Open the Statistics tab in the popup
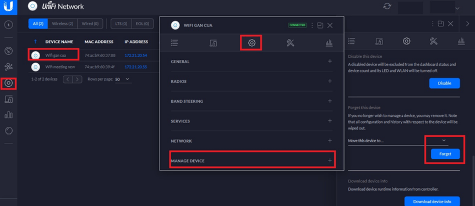This screenshot has height=206, width=475. pos(329,43)
